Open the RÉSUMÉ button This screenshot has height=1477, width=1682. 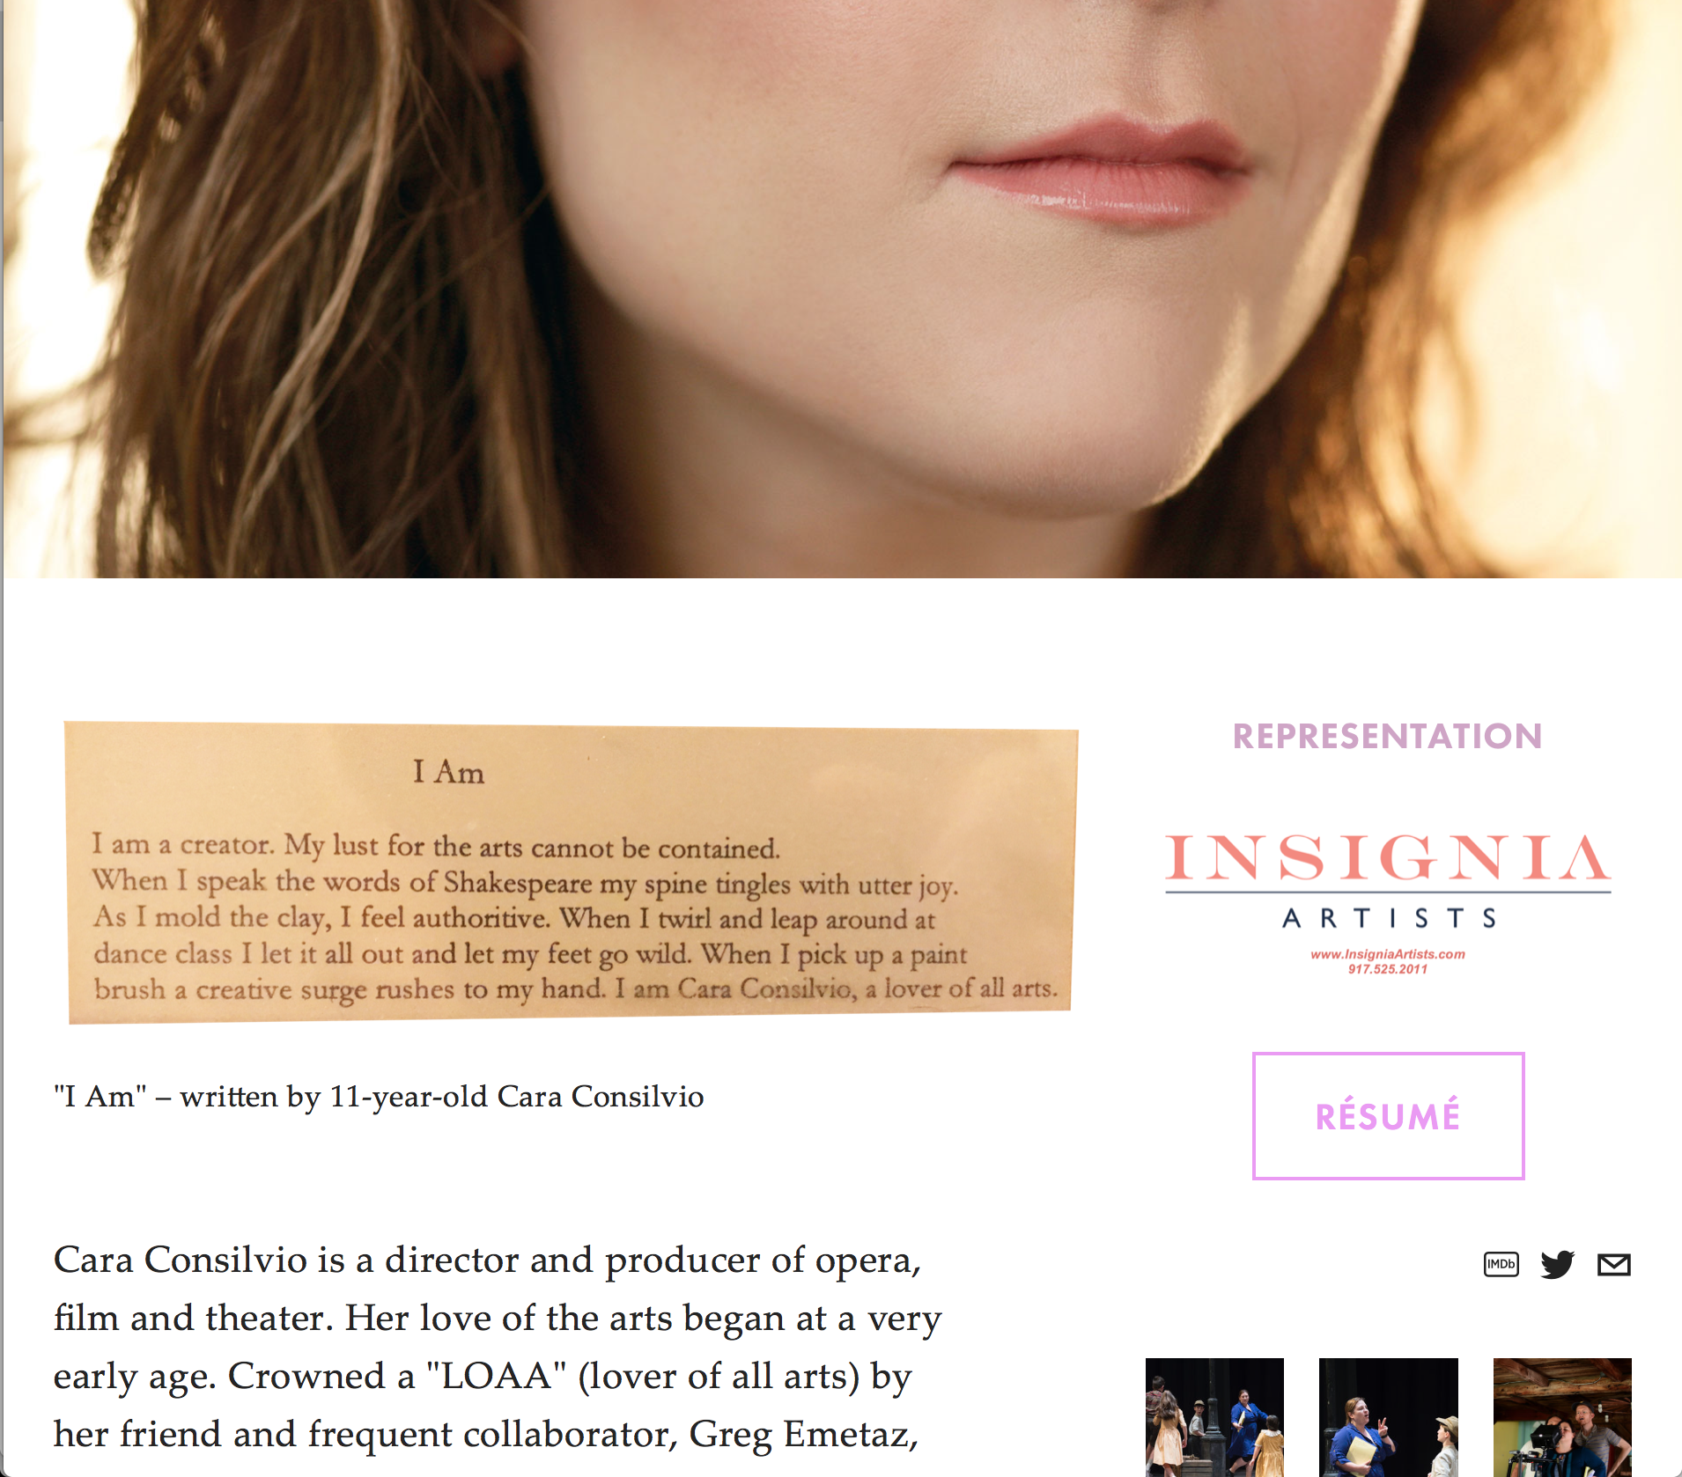(x=1388, y=1115)
